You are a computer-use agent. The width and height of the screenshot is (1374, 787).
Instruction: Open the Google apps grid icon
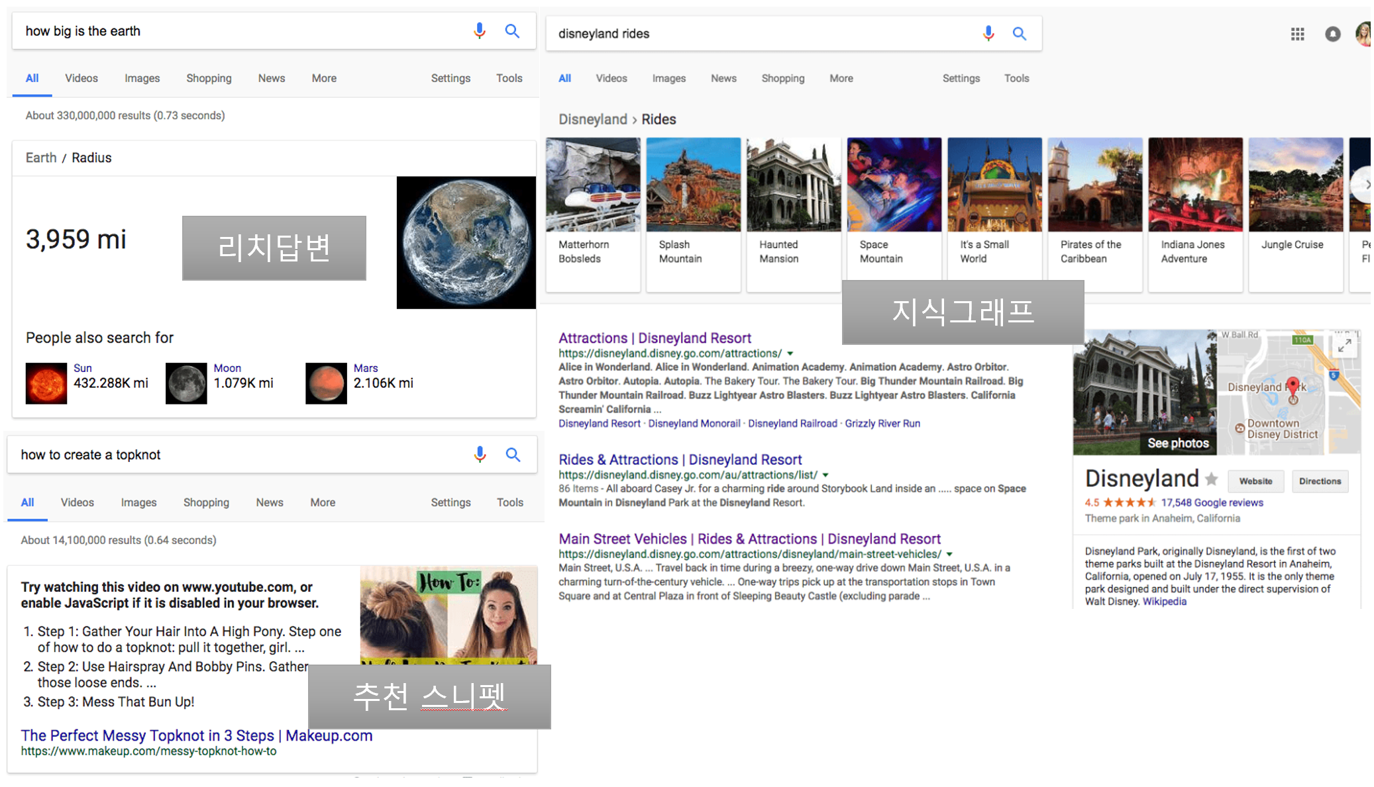1297,34
